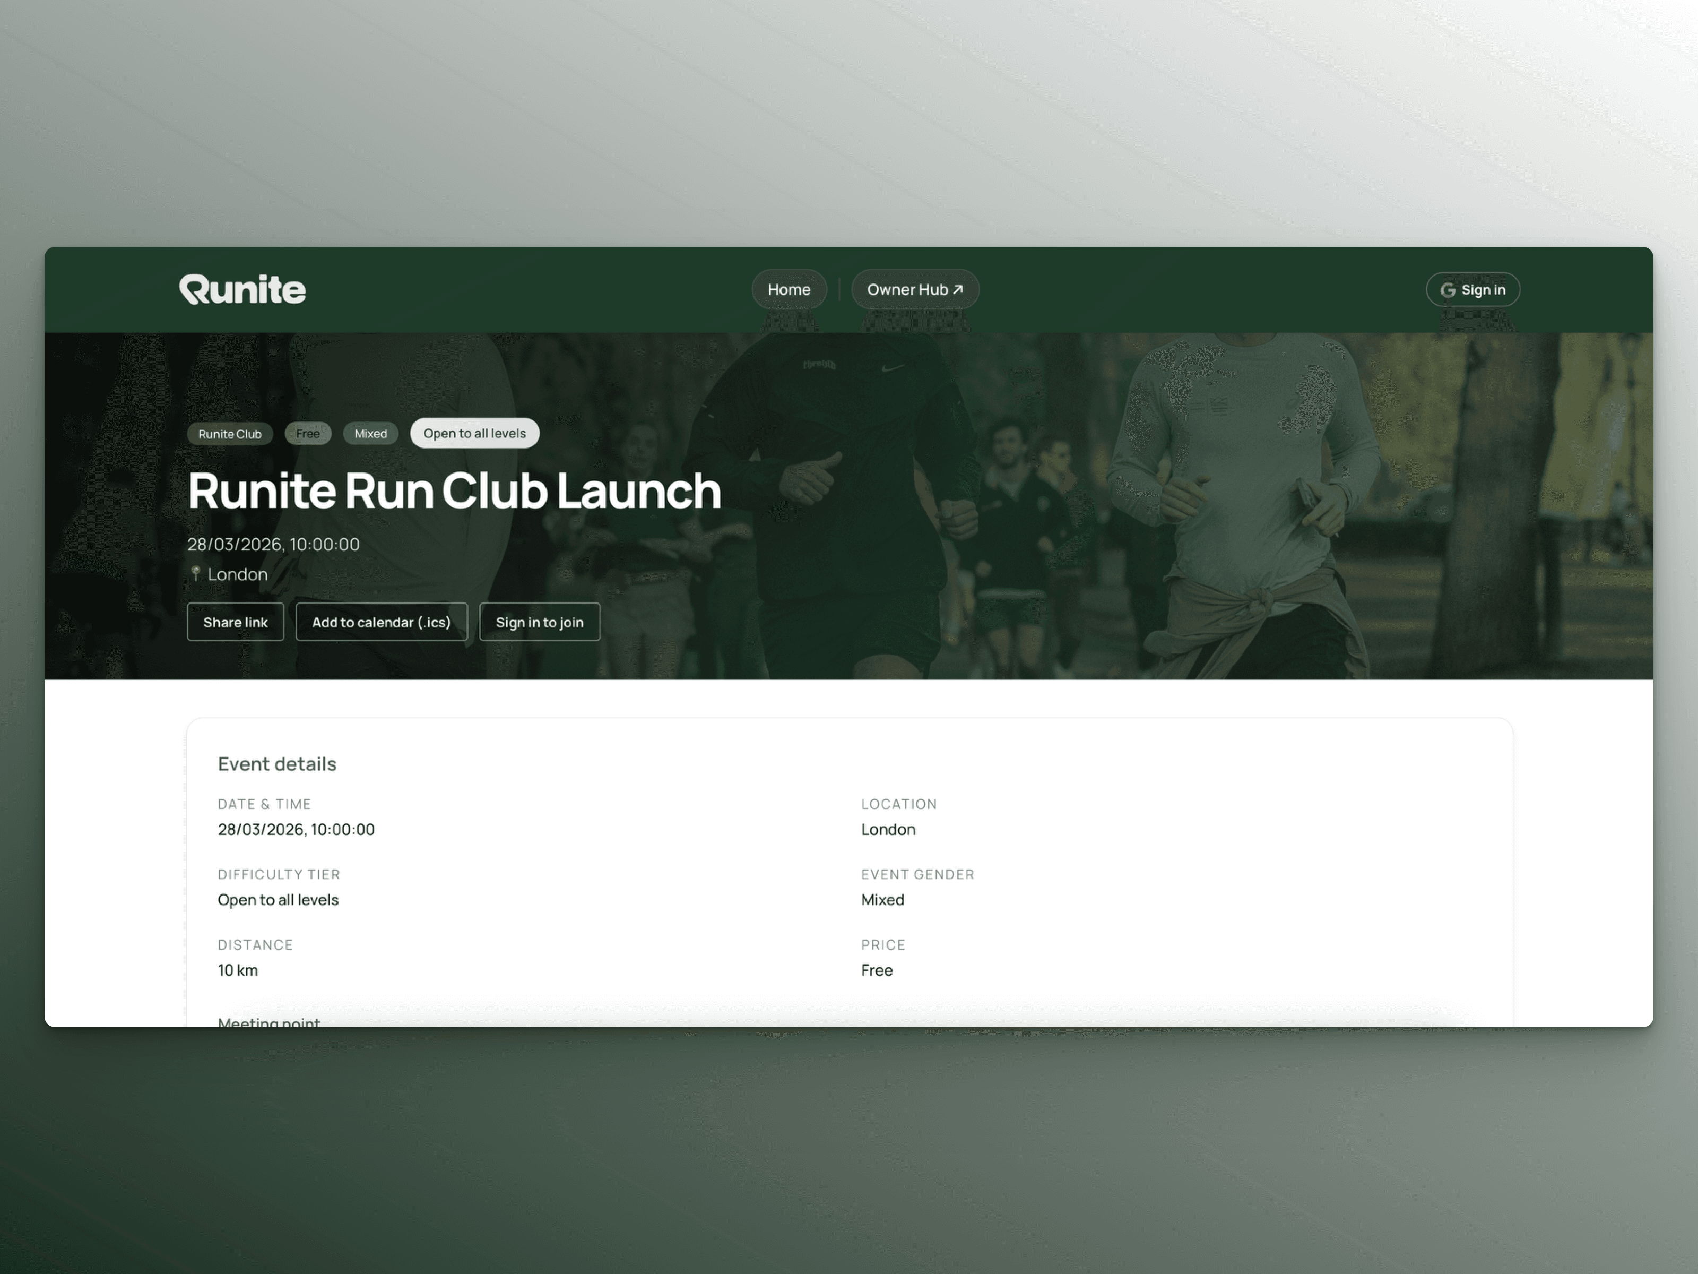This screenshot has width=1698, height=1274.
Task: Click the Runite Run Club Launch title
Action: [x=454, y=490]
